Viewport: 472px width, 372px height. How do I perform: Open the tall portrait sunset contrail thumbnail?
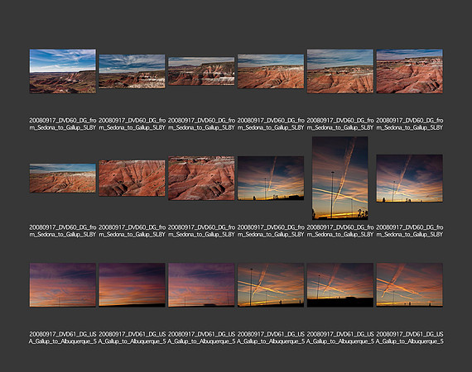[340, 178]
